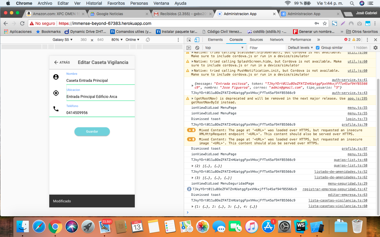Open DevTools three-dot customize menu
380x237 pixels.
pyautogui.click(x=367, y=40)
